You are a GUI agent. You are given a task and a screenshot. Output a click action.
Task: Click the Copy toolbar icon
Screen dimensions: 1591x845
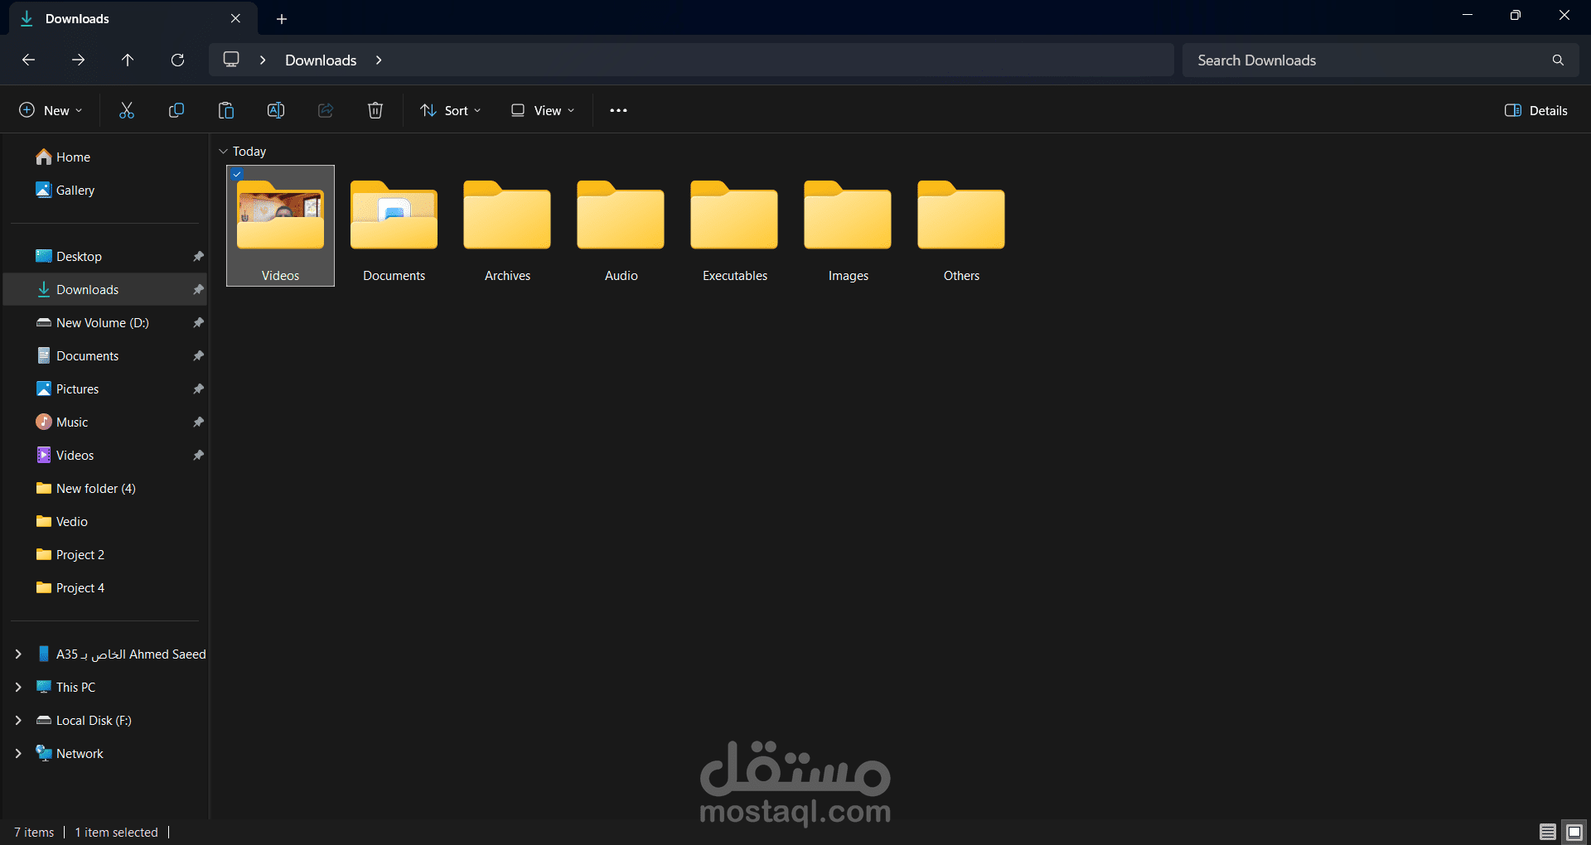(x=176, y=109)
